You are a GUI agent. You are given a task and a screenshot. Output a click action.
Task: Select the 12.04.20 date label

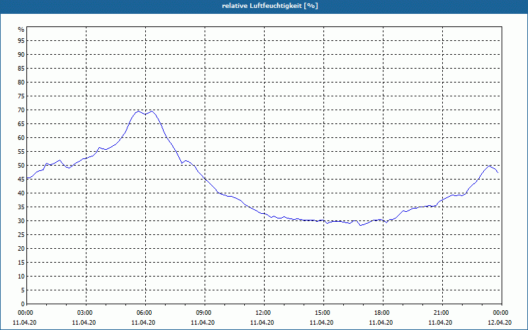point(500,323)
